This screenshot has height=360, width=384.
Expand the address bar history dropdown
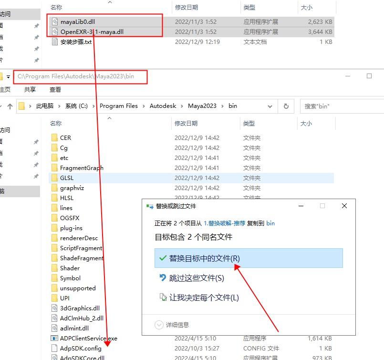click(270, 106)
